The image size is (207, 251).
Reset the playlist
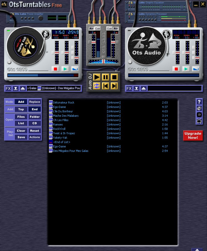click(x=35, y=131)
